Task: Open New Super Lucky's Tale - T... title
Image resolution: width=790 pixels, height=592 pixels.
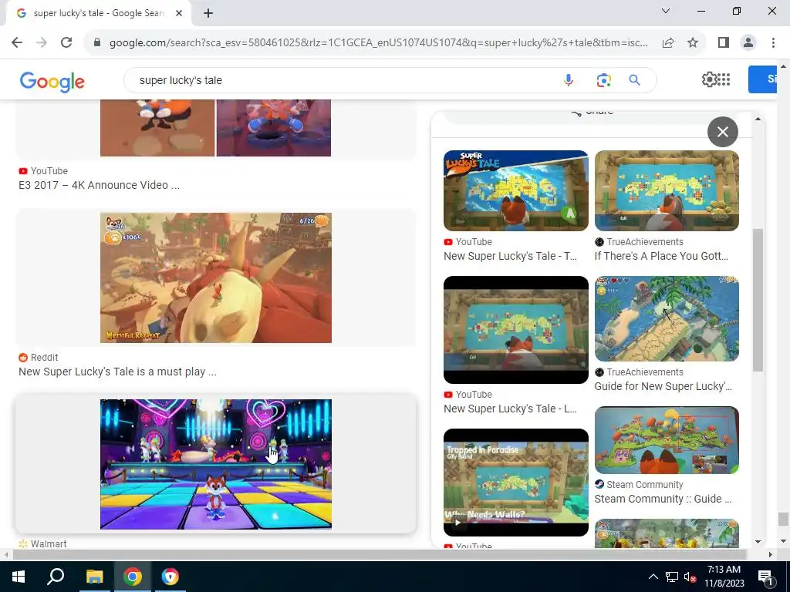Action: (511, 256)
